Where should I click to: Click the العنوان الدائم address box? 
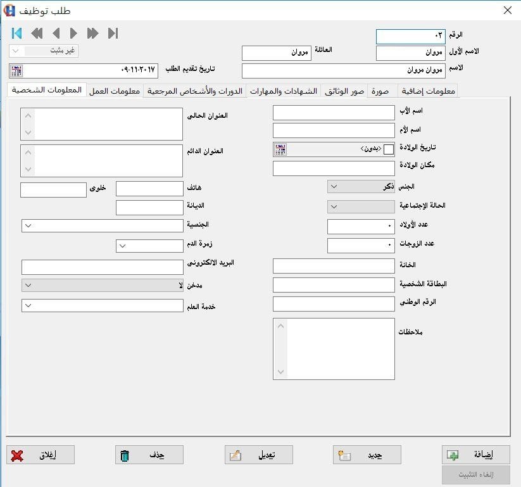click(x=102, y=161)
